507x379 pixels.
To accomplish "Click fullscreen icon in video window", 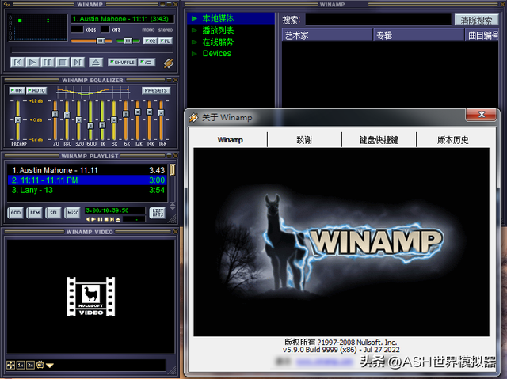I will coord(10,365).
